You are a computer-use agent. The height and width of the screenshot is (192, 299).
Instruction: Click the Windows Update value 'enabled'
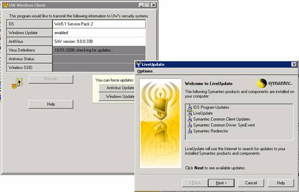(99, 33)
